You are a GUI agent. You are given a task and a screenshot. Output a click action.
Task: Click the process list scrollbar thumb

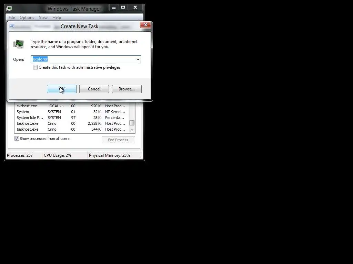click(132, 123)
